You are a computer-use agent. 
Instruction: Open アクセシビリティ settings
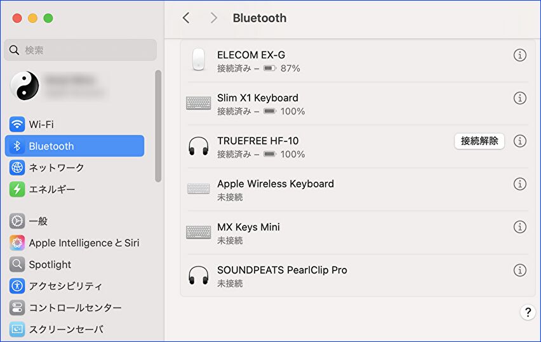coord(65,286)
